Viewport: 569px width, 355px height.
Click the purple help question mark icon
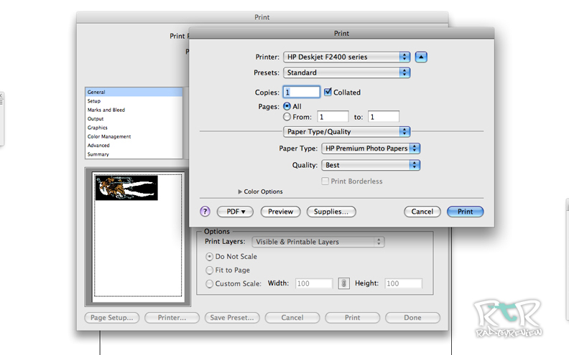pyautogui.click(x=205, y=212)
